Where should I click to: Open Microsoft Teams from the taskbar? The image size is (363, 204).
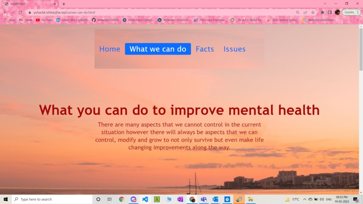coord(204,199)
